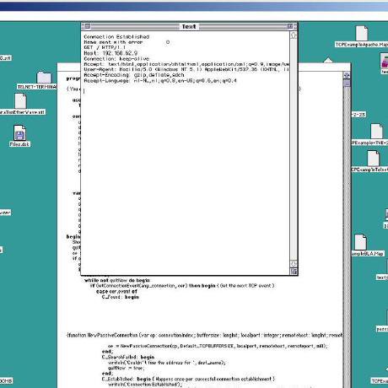Click the Text window zoom box
Screen dimensions: 388x388
click(290, 26)
